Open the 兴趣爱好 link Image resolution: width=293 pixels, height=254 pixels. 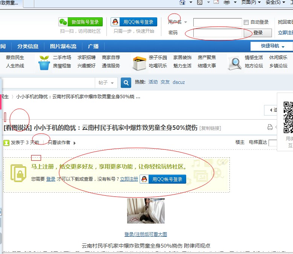(87, 65)
